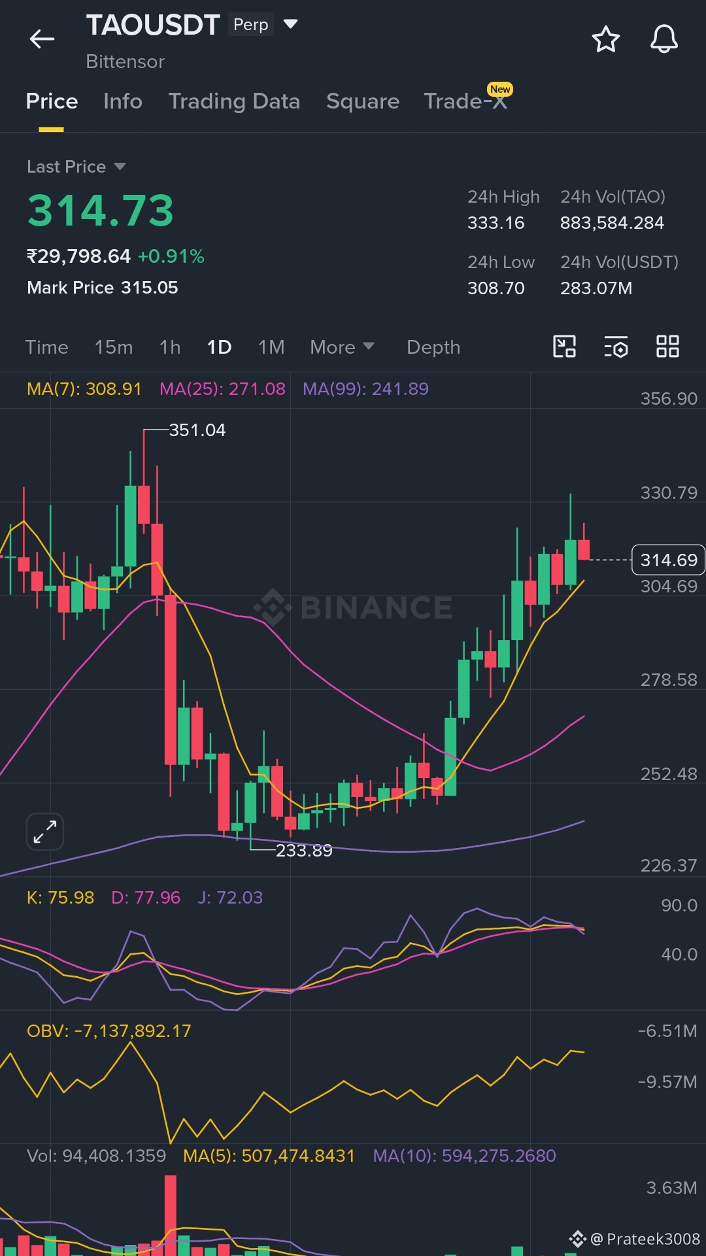This screenshot has height=1256, width=706.
Task: Tap the J: 72.03 KDJ value
Action: point(230,898)
